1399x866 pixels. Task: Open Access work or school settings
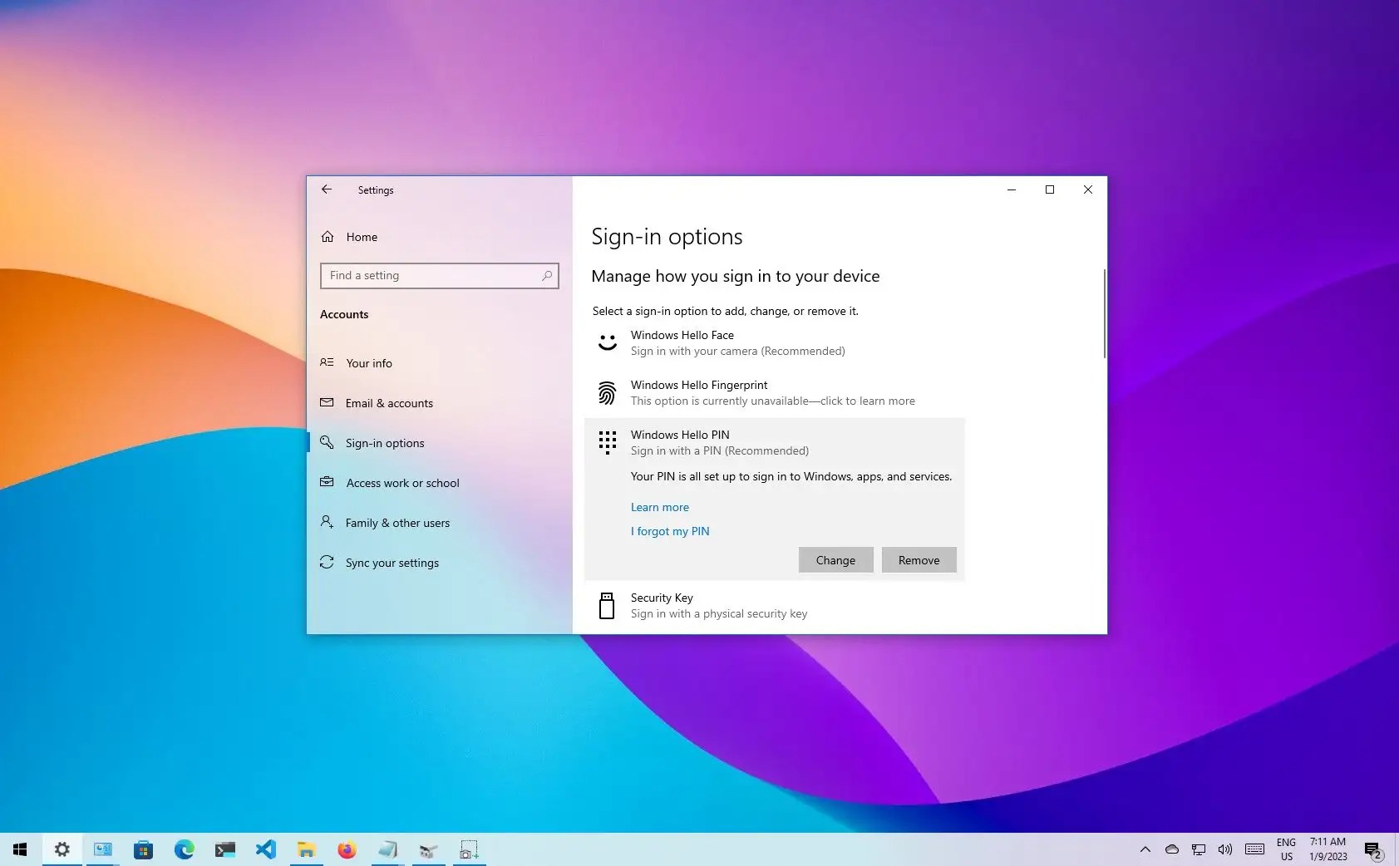(402, 483)
